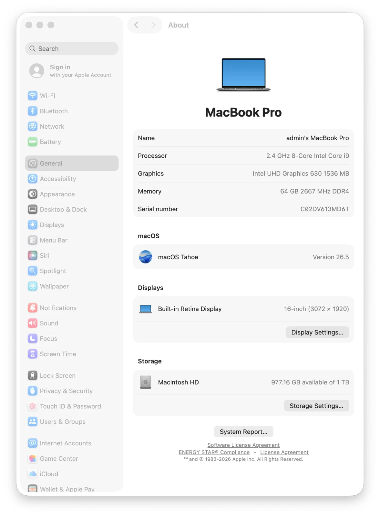Screen dimensions: 380x516
Task: Go back with the left chevron
Action: point(136,25)
